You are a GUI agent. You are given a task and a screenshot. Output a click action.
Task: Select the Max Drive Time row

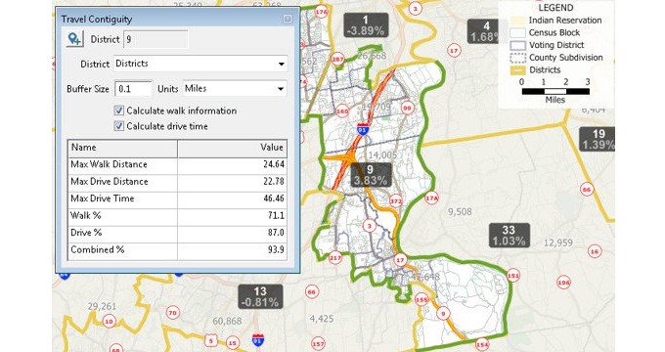[177, 198]
